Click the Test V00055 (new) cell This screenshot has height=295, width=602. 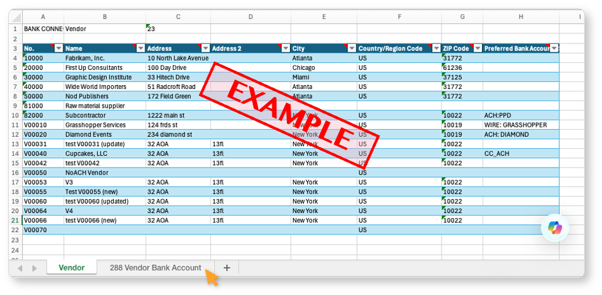tap(105, 192)
